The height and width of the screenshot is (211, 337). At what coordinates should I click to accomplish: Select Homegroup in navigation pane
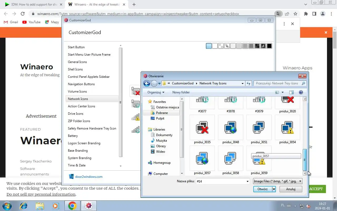(162, 162)
